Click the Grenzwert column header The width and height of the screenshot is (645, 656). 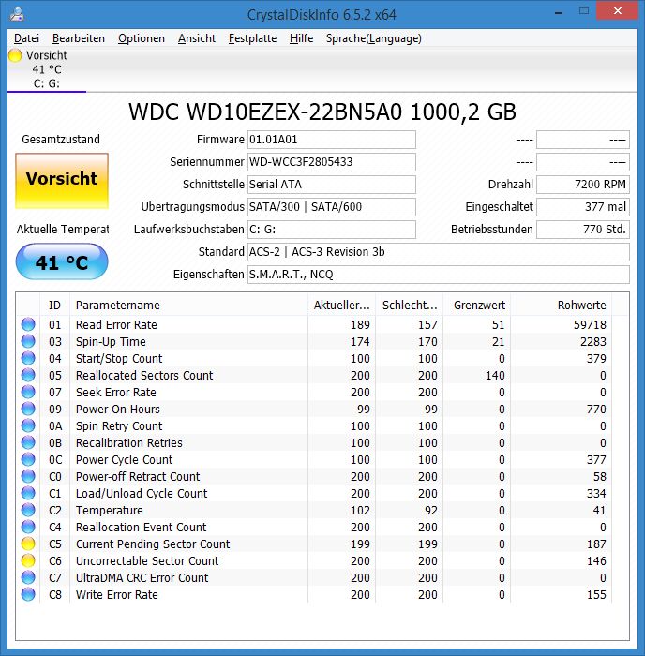click(x=477, y=305)
